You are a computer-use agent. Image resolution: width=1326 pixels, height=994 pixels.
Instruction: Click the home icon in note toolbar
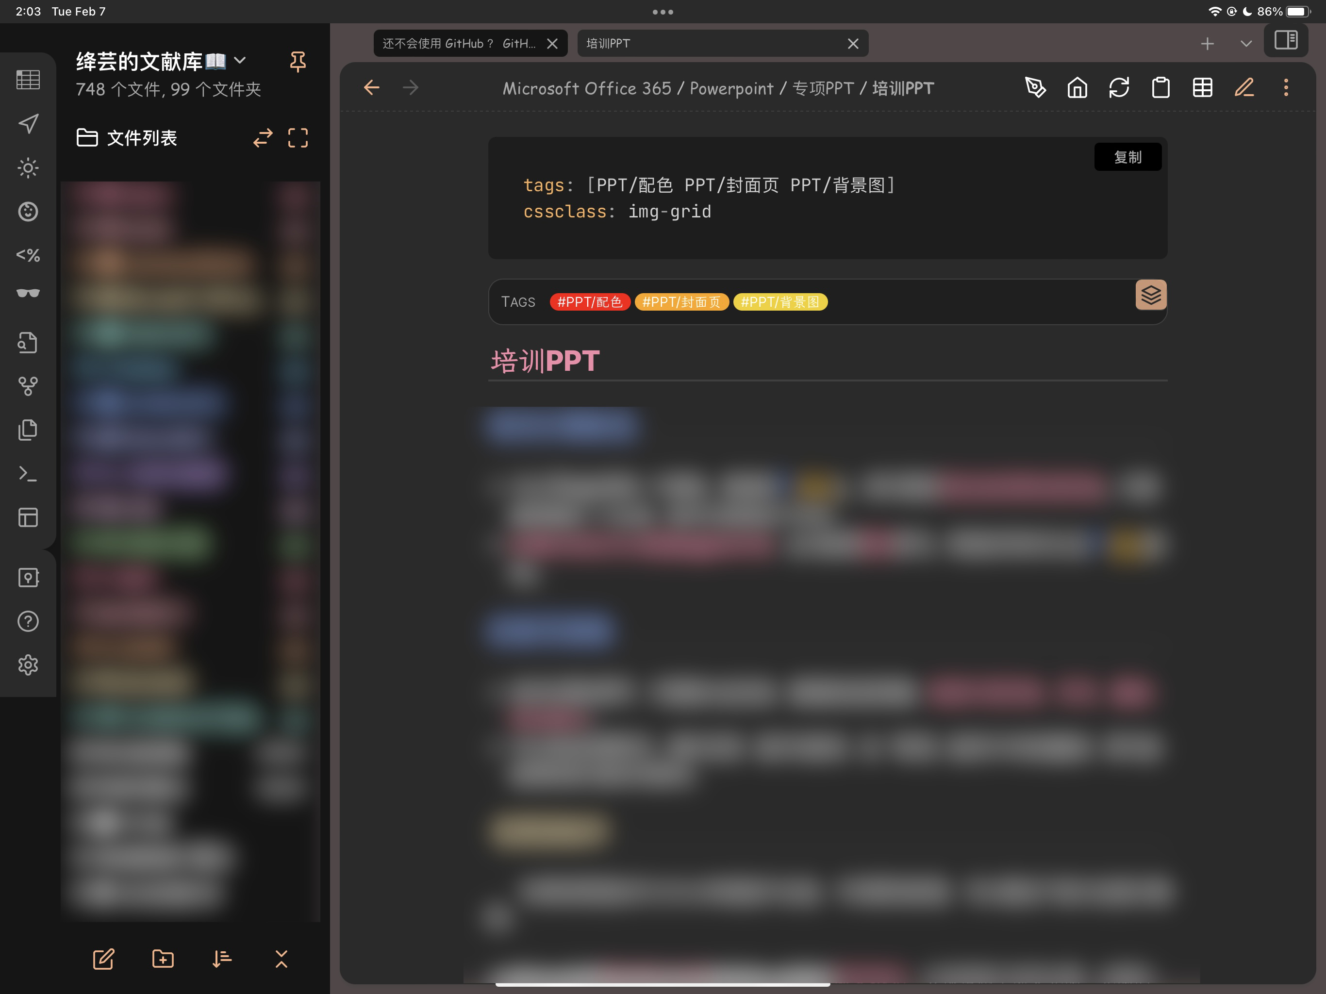(x=1077, y=88)
